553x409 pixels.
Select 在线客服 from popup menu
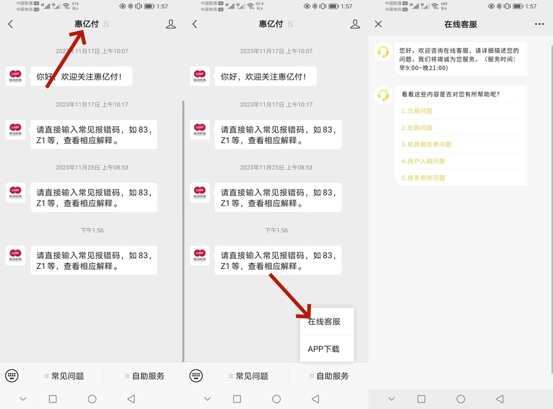pyautogui.click(x=327, y=321)
